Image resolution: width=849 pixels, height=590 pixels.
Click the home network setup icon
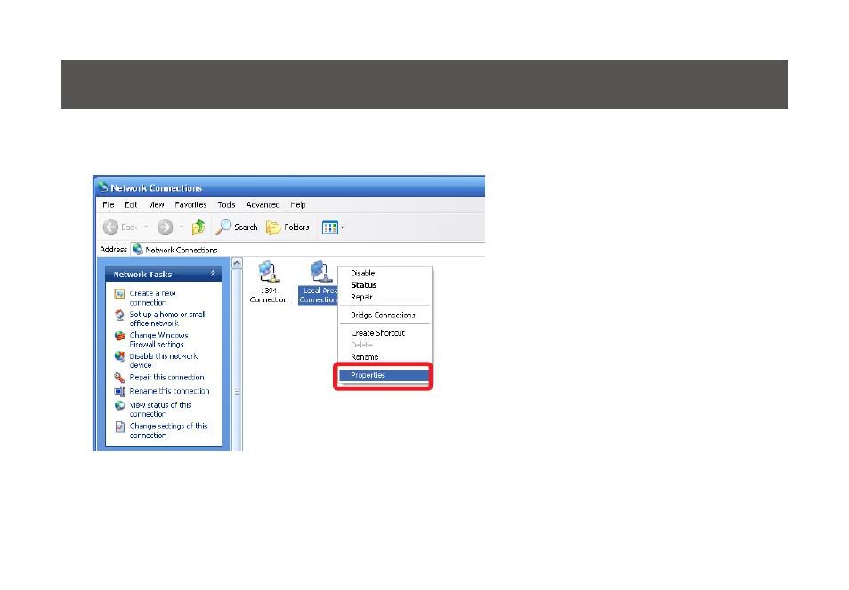[x=119, y=315]
